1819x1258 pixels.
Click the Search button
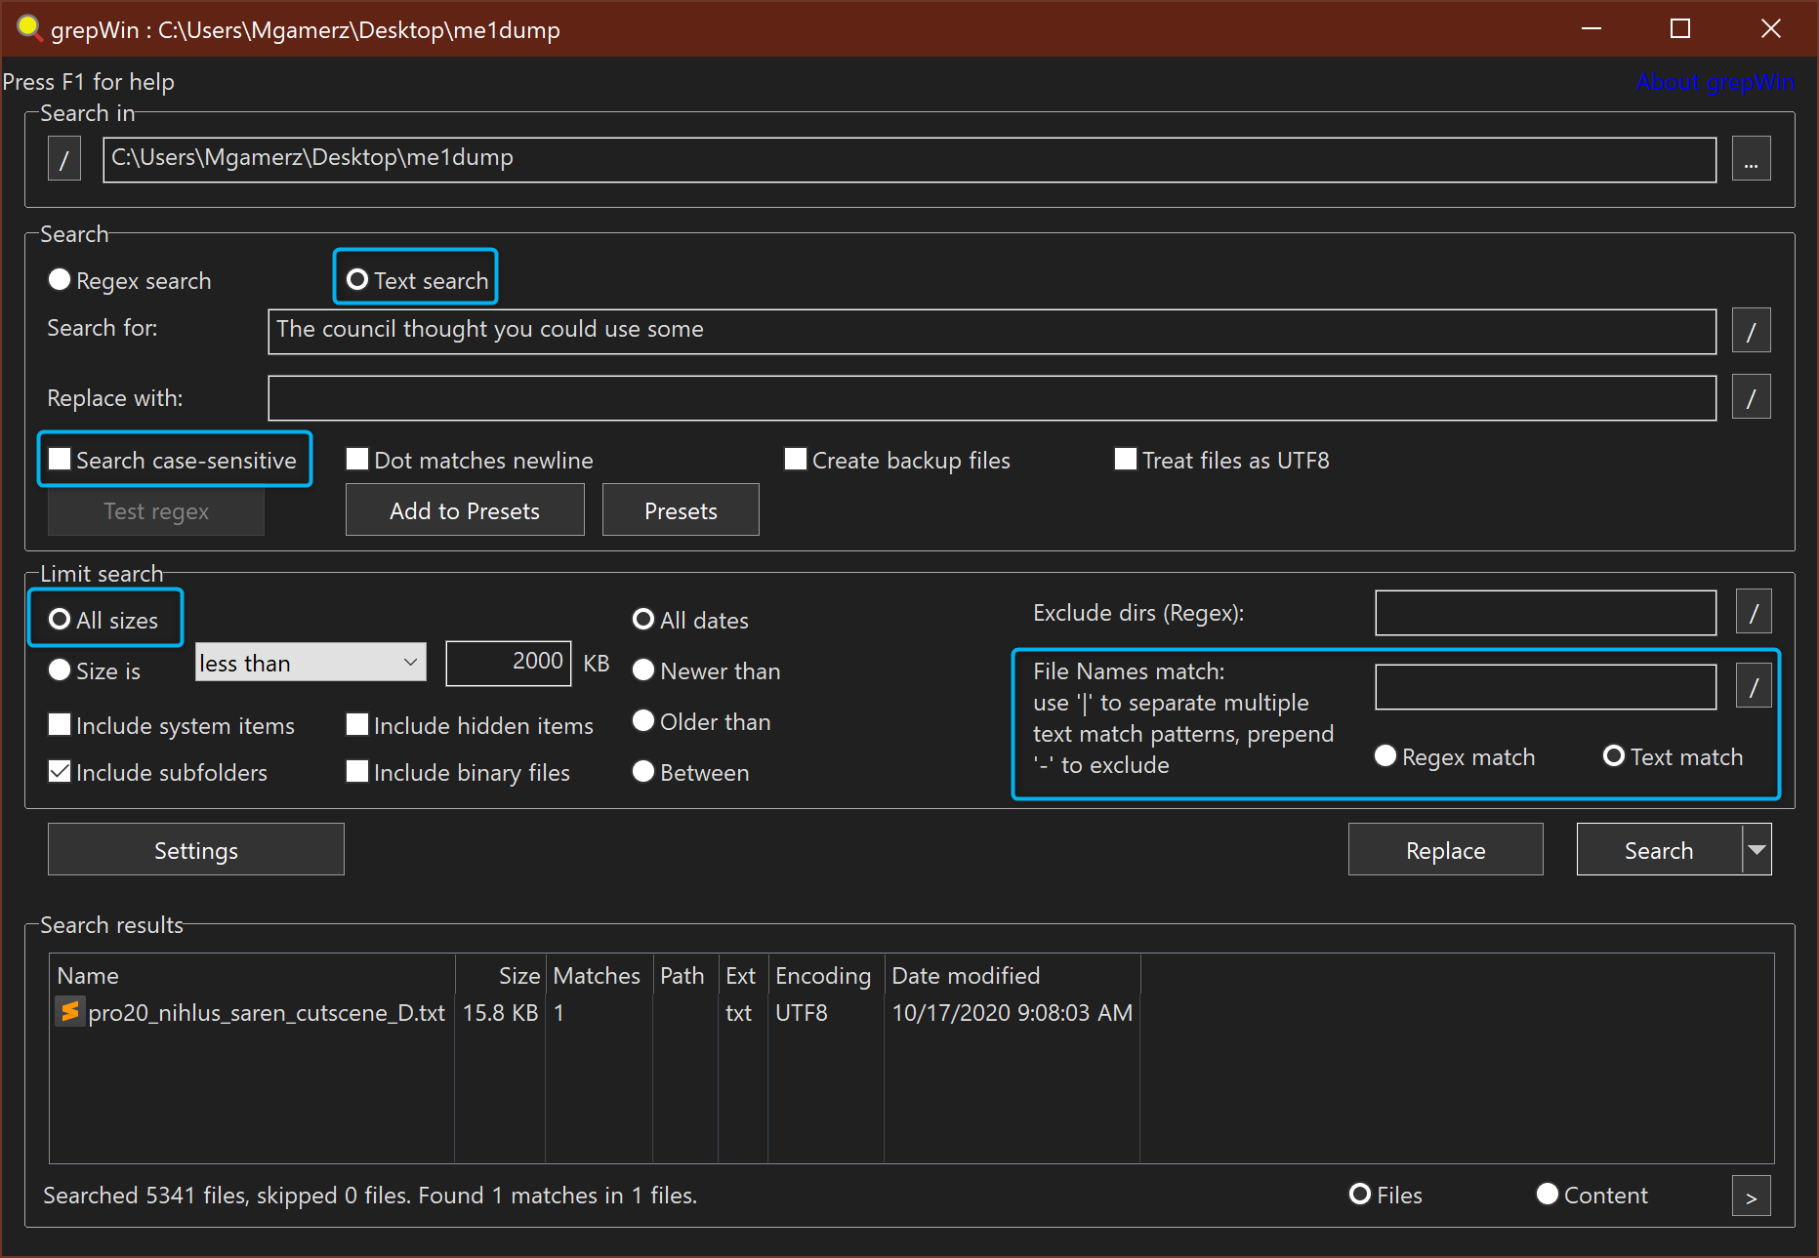[1659, 850]
